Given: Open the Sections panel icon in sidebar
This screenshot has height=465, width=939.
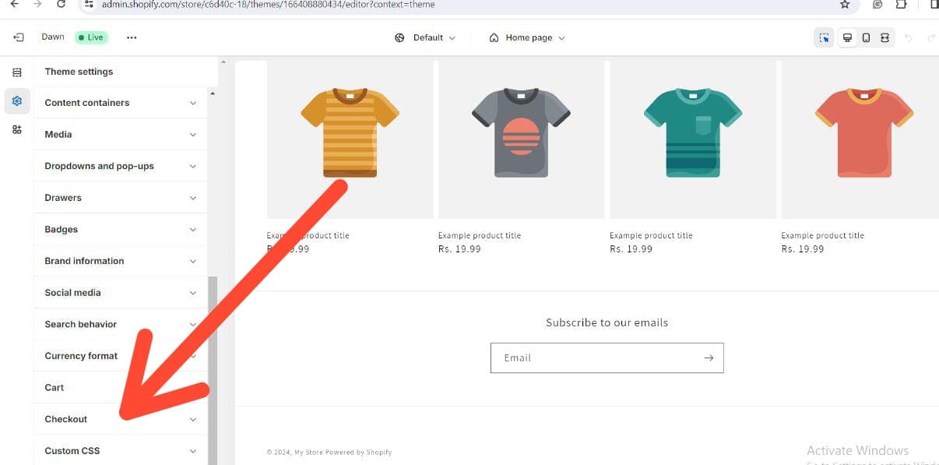Looking at the screenshot, I should 17,72.
